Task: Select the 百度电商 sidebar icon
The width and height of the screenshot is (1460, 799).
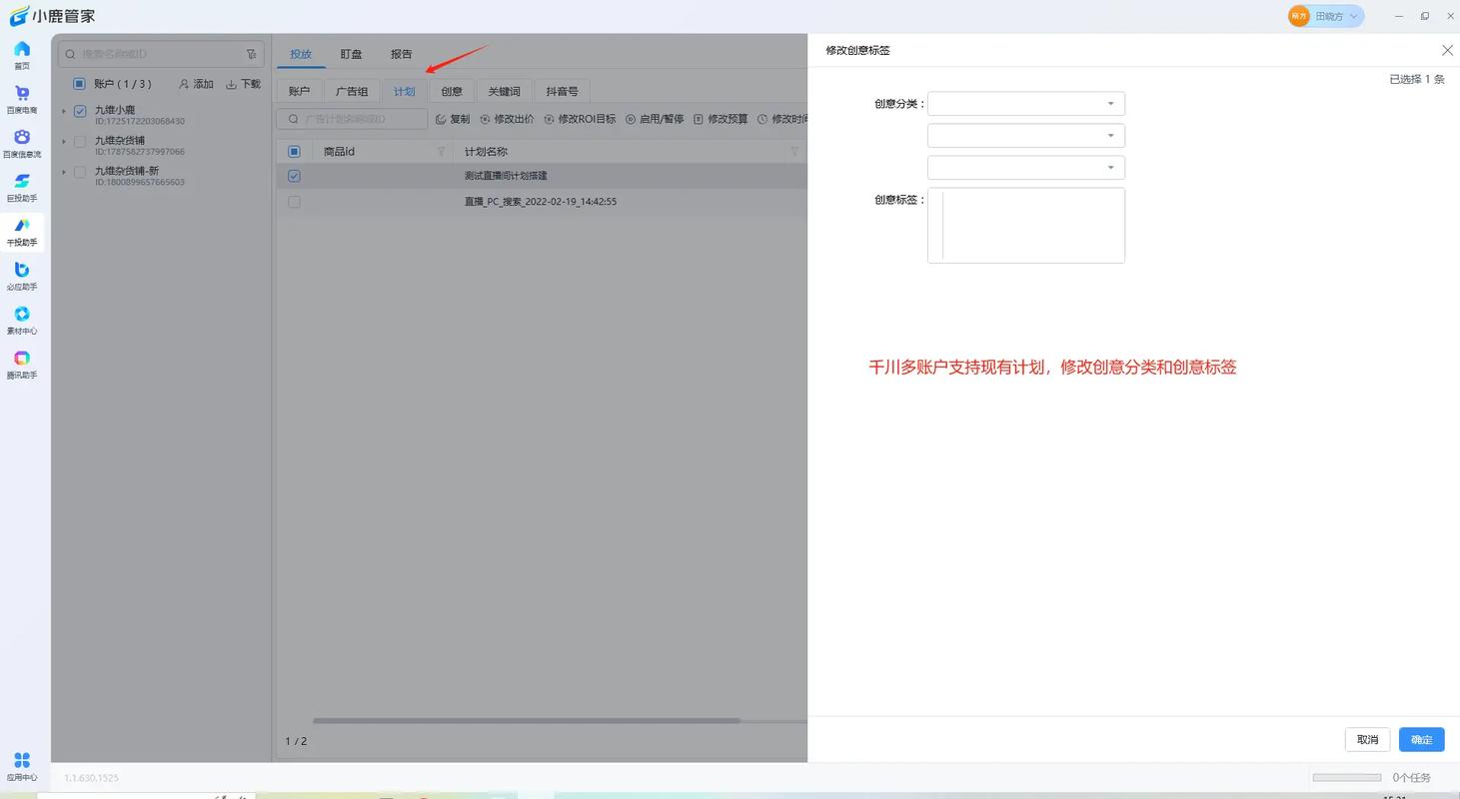Action: coord(22,100)
